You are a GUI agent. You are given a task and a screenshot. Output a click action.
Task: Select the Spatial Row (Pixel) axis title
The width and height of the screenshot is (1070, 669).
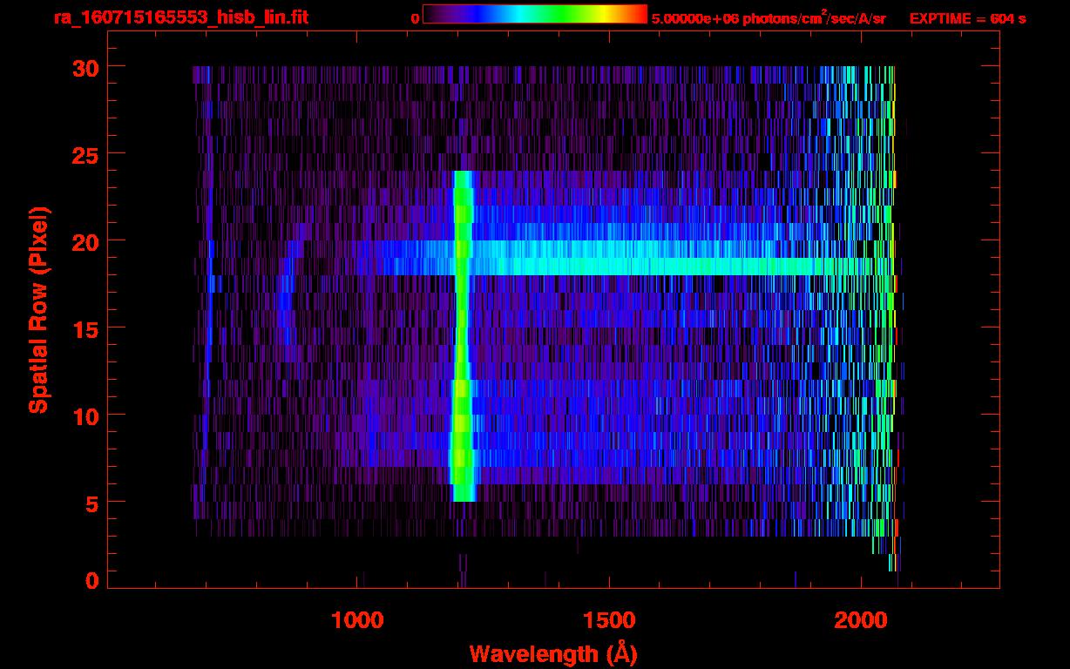pyautogui.click(x=38, y=309)
